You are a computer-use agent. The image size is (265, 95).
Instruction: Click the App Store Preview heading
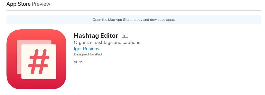click(28, 4)
